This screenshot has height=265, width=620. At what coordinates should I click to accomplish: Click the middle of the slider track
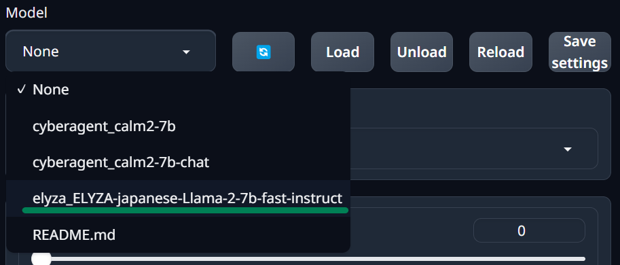pyautogui.click(x=308, y=260)
